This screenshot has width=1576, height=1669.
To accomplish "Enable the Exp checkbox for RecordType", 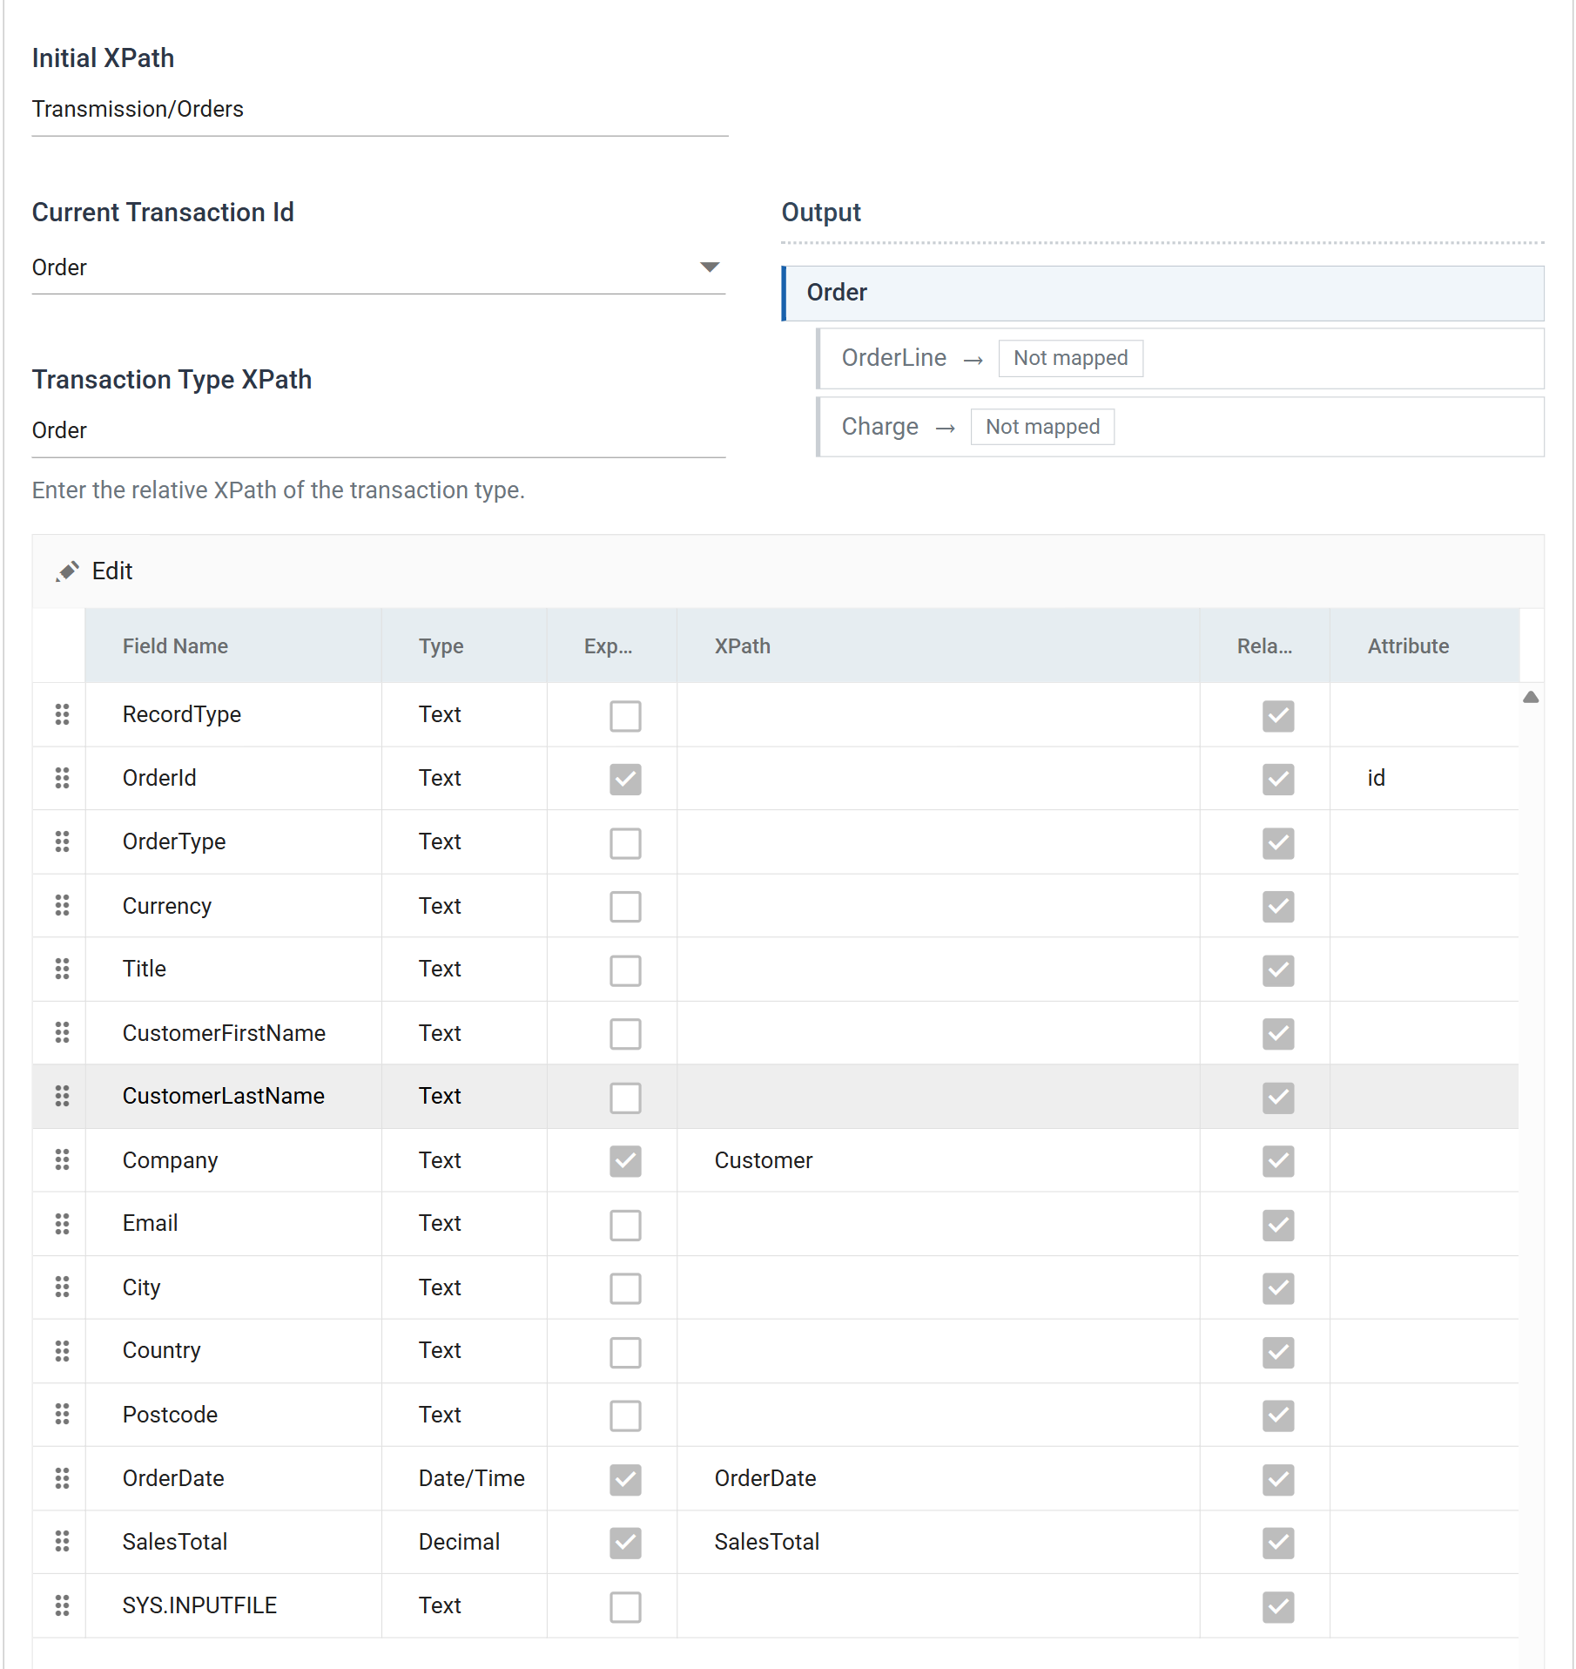I will click(x=625, y=716).
